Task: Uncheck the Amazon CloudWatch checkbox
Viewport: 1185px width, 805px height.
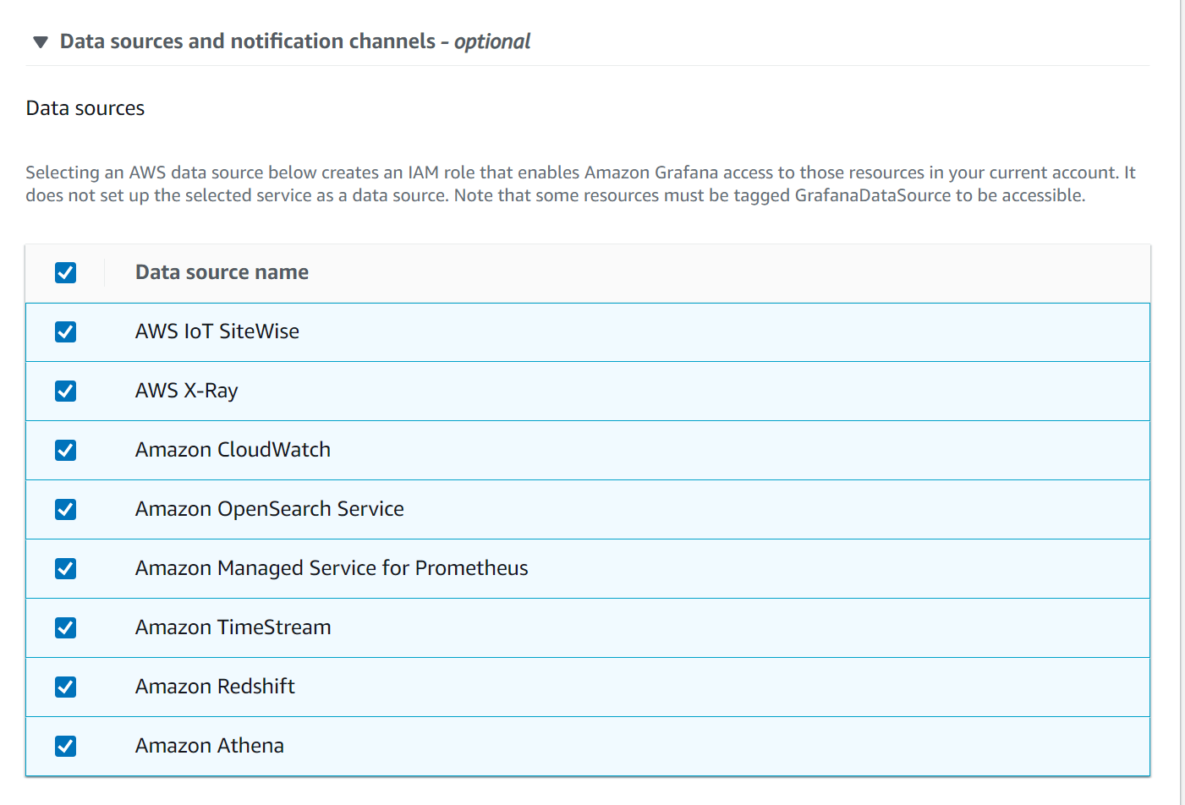Action: pos(65,450)
